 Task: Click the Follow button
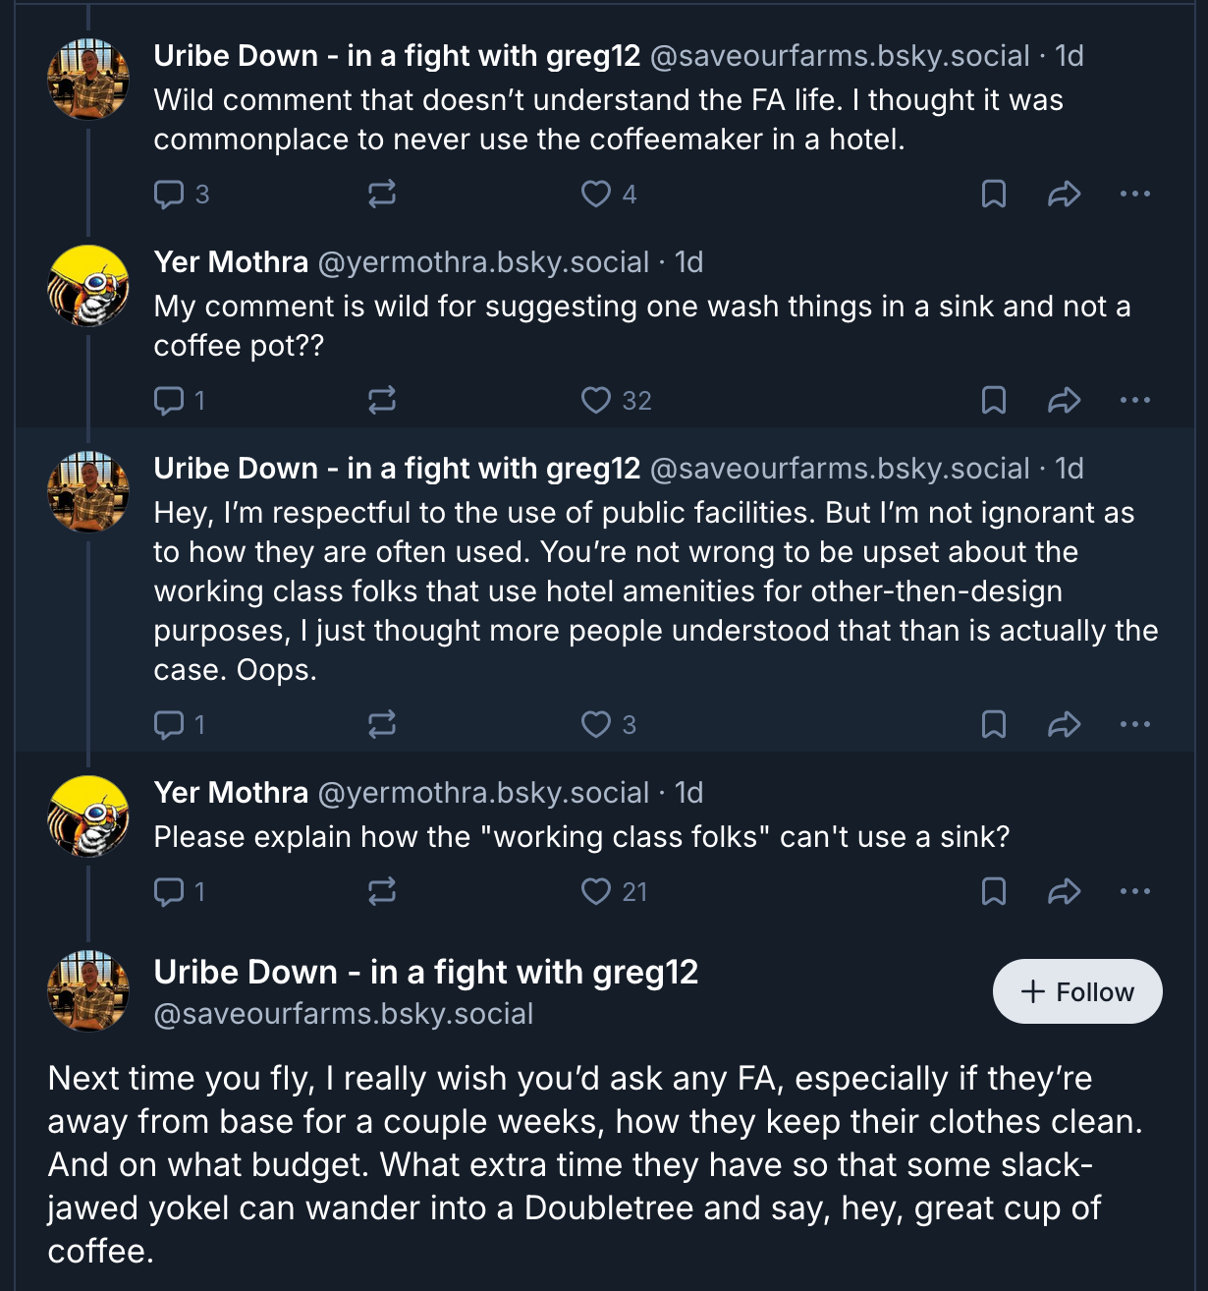click(x=1077, y=991)
